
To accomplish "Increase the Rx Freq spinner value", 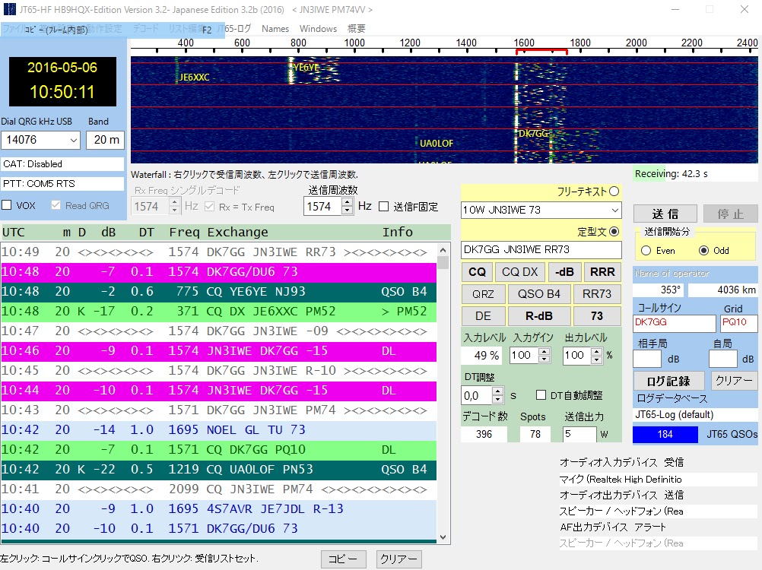I will (x=175, y=202).
